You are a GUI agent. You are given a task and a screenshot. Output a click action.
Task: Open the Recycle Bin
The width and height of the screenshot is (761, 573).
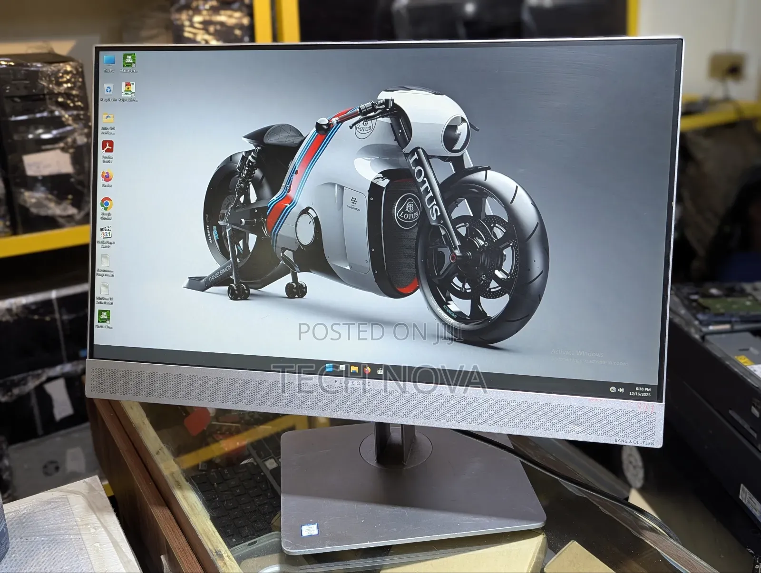pos(108,92)
